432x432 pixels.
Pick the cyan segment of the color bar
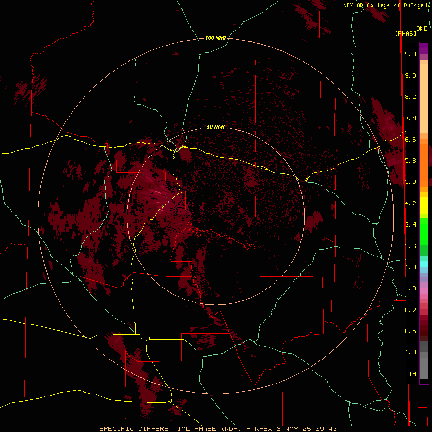[424, 264]
